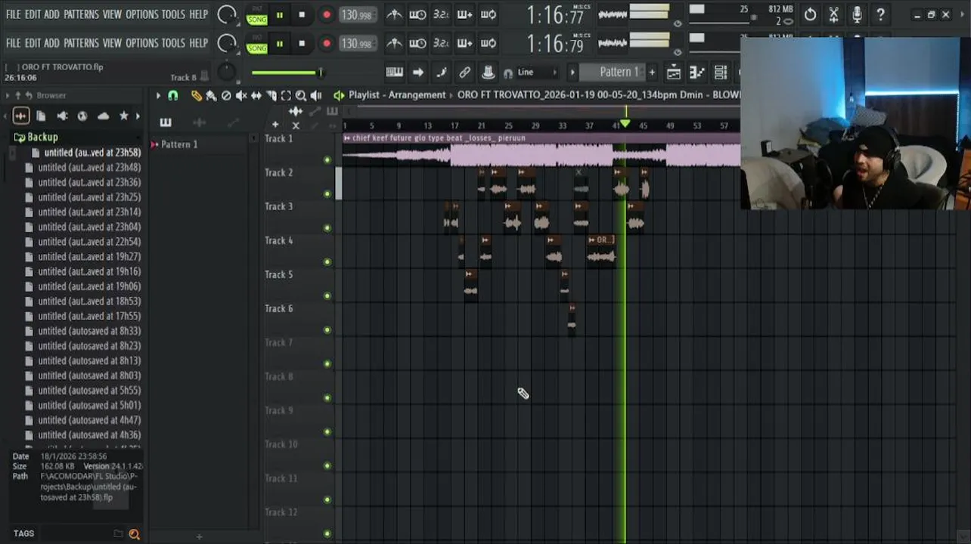The width and height of the screenshot is (971, 544).
Task: Open OPTIONS menu in the top toolbar row
Action: pos(141,14)
